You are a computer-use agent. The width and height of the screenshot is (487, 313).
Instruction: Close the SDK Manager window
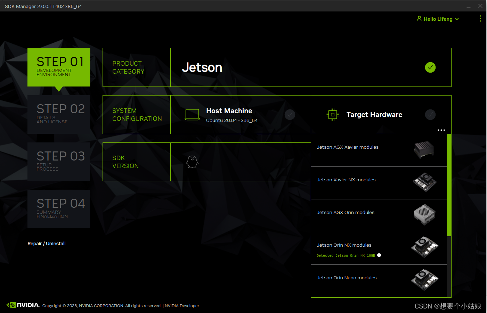tap(480, 6)
